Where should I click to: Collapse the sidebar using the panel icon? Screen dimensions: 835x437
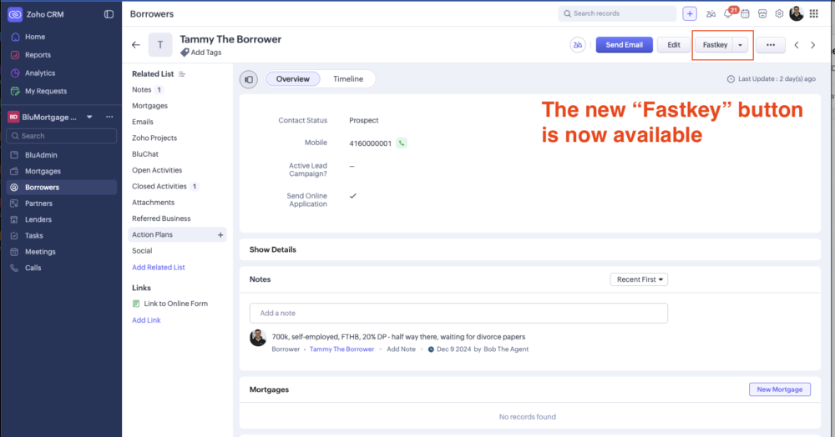pyautogui.click(x=109, y=14)
